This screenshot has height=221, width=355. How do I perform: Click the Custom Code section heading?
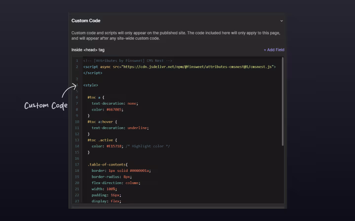tap(86, 21)
